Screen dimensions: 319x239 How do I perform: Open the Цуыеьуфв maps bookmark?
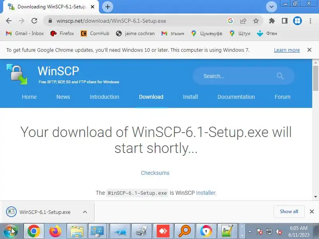pos(207,33)
